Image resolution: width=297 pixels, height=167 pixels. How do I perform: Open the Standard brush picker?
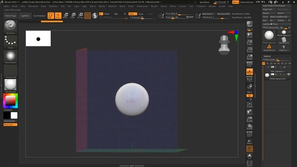10,27
